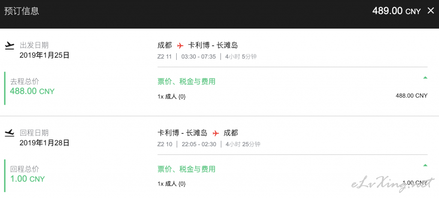
Task: Collapse return 票价、税金与费用 arrow
Action: [425, 165]
